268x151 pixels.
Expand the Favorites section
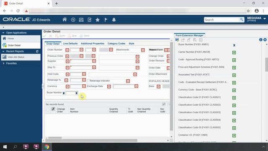tap(3, 63)
